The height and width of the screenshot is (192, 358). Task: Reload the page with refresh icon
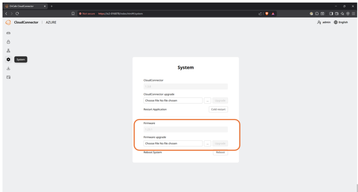(17, 14)
